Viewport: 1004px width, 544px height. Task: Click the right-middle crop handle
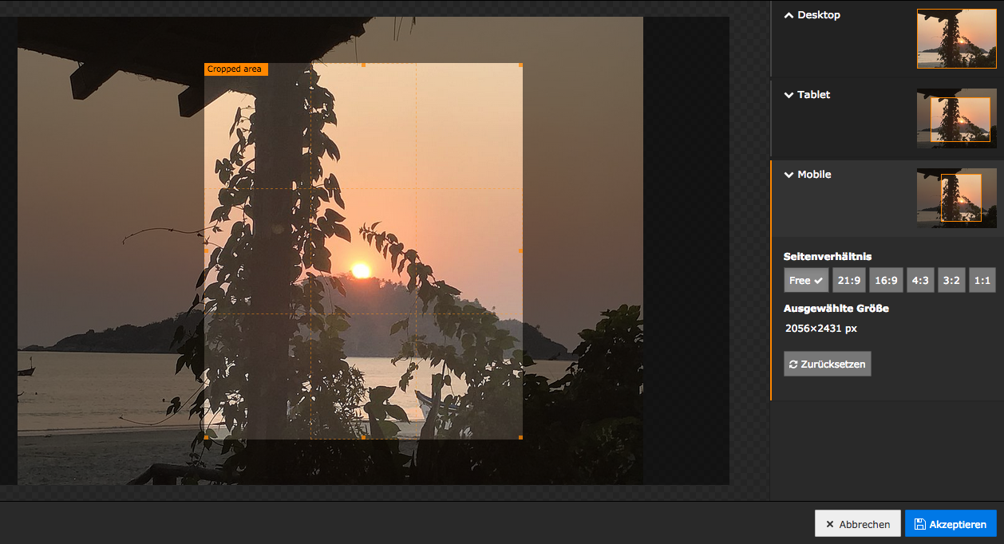coord(521,250)
